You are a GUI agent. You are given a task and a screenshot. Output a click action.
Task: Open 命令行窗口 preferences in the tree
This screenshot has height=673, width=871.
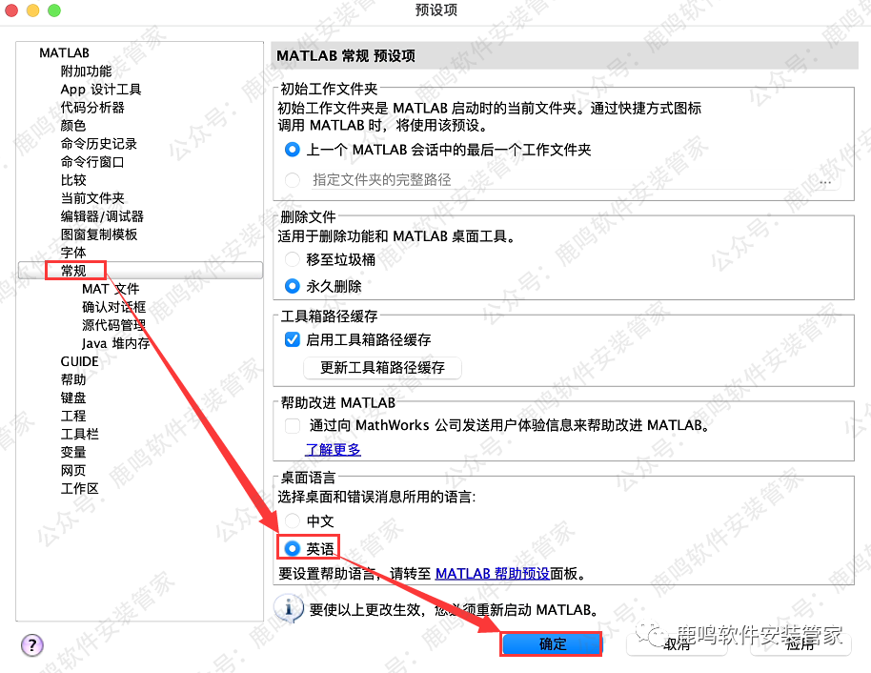coord(92,162)
